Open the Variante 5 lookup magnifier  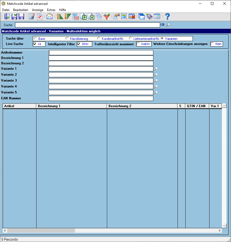point(156,92)
